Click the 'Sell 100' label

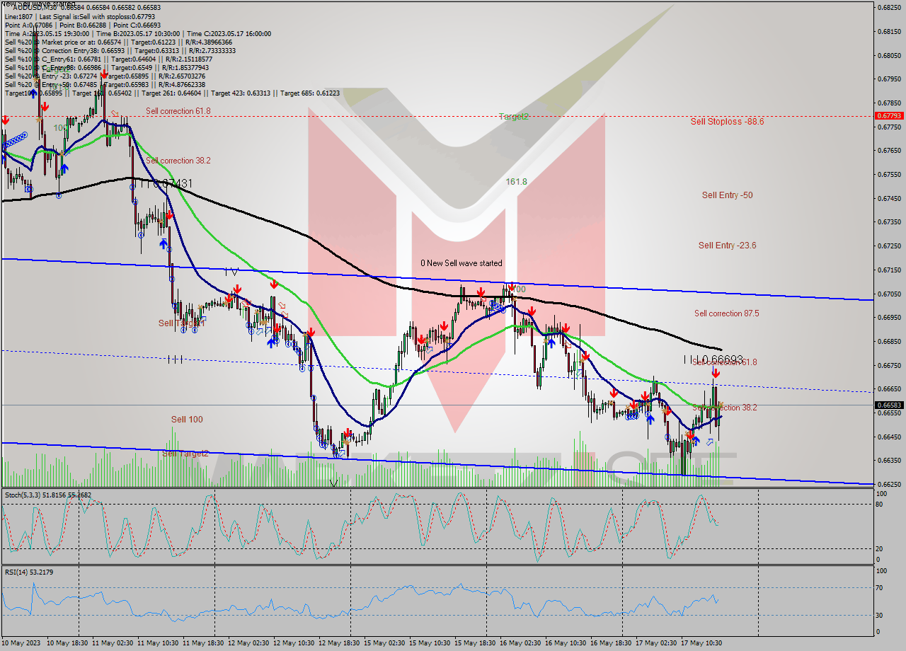187,420
